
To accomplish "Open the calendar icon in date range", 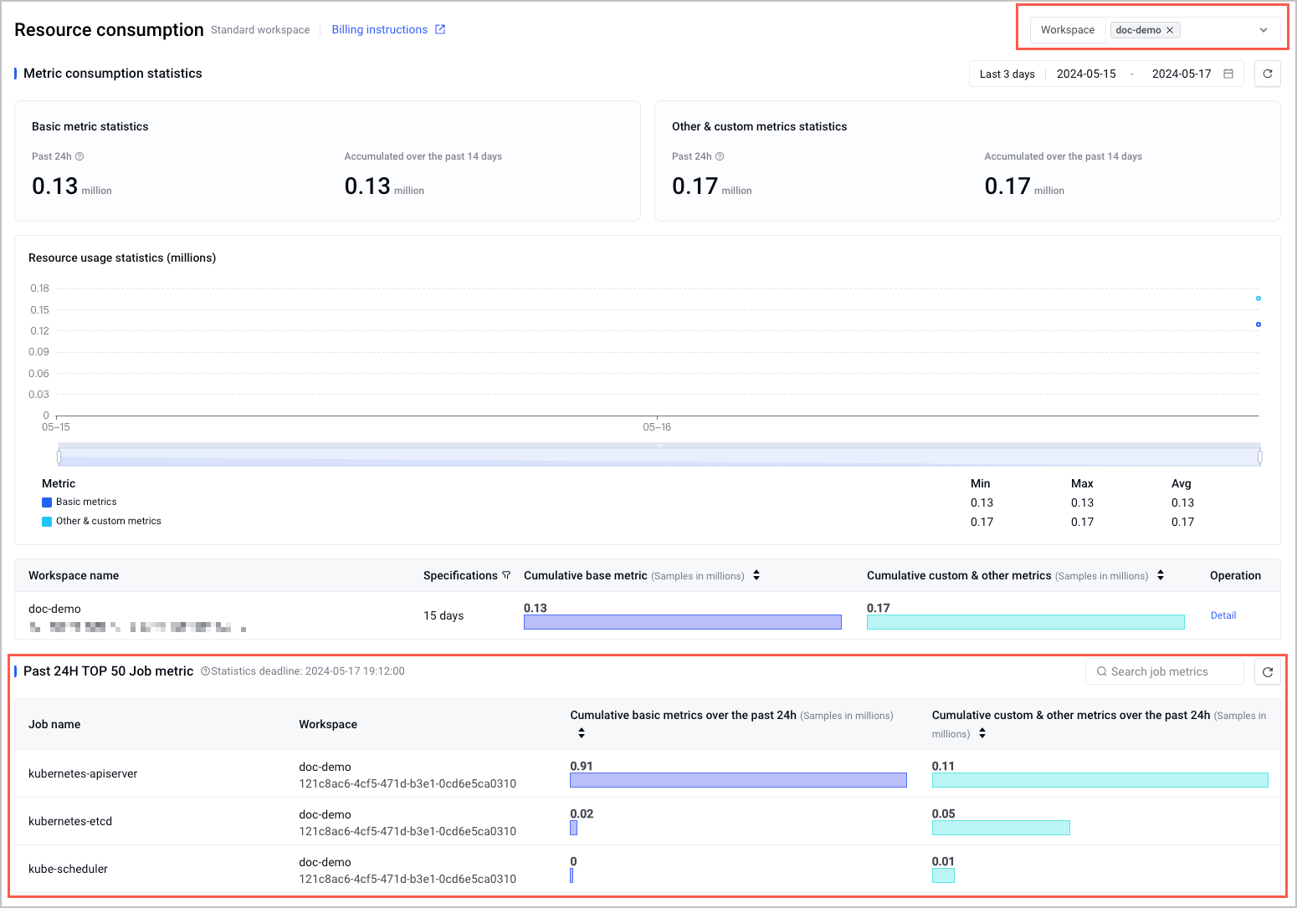I will coord(1228,74).
